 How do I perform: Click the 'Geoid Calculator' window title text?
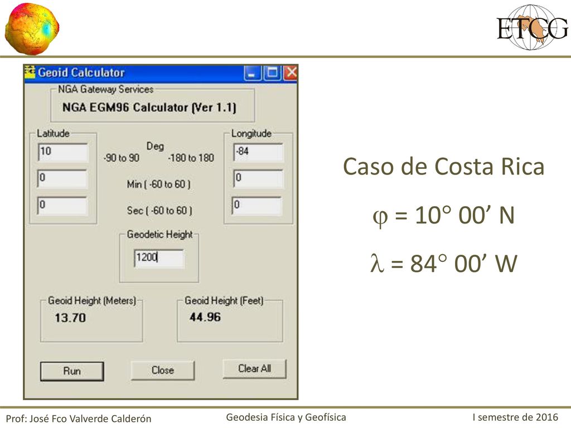click(81, 72)
